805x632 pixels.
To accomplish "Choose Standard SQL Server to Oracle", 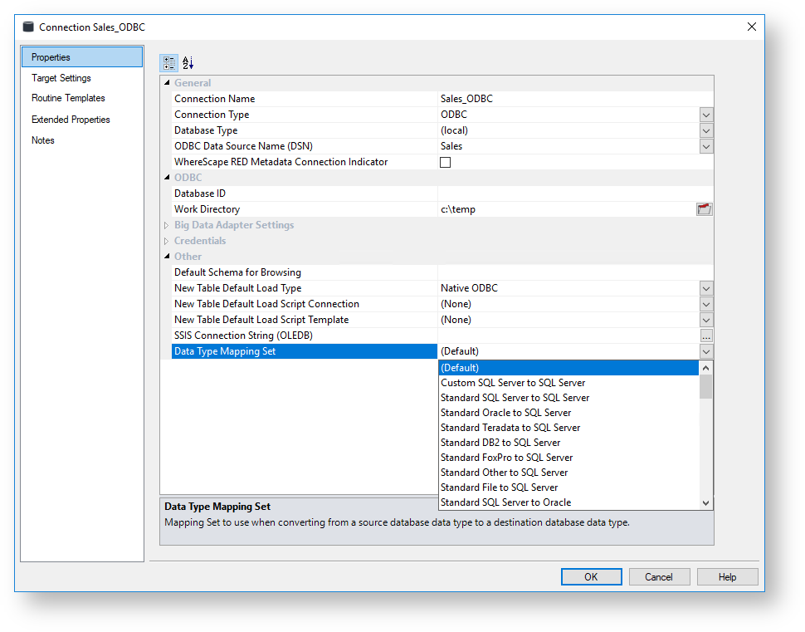I will (568, 502).
